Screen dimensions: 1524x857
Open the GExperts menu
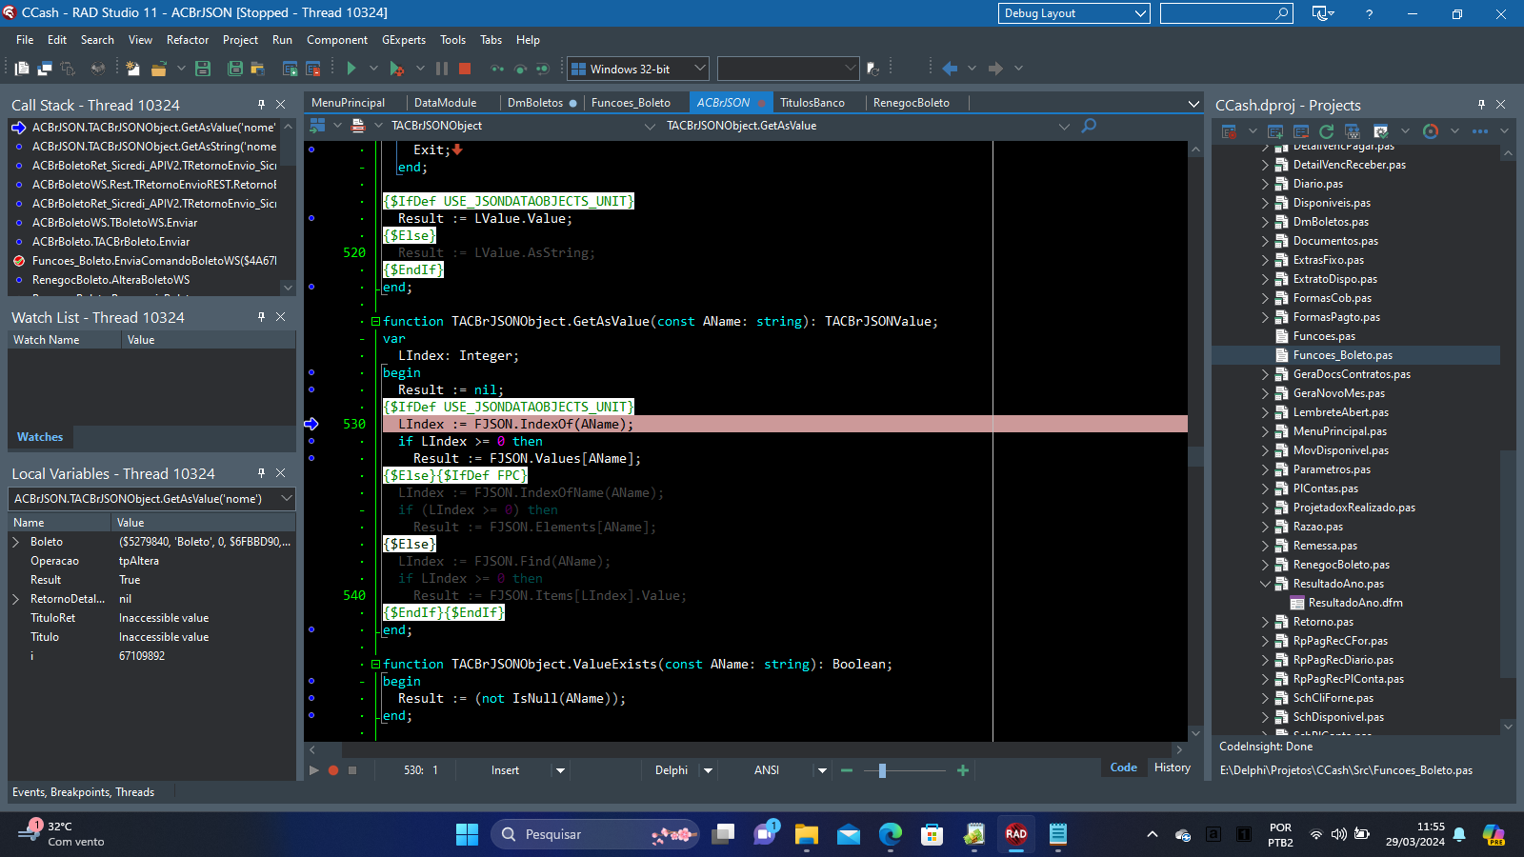coord(404,40)
